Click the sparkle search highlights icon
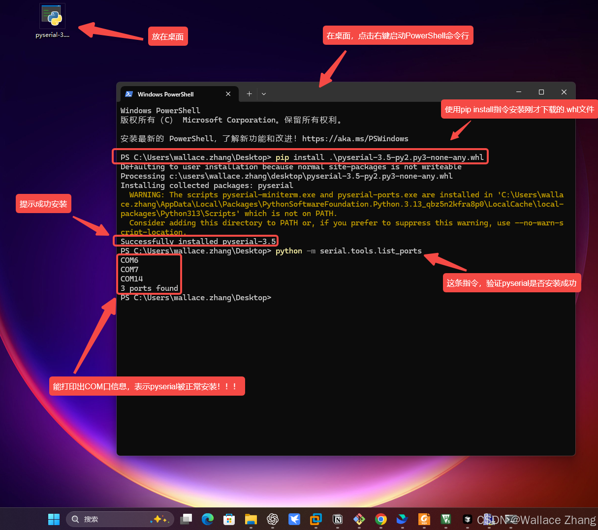 point(160,519)
